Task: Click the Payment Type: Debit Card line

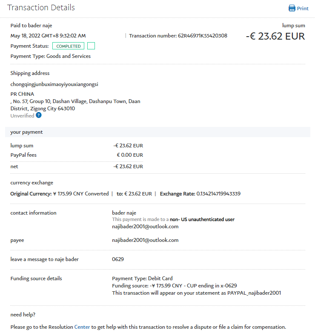Action: (142, 279)
